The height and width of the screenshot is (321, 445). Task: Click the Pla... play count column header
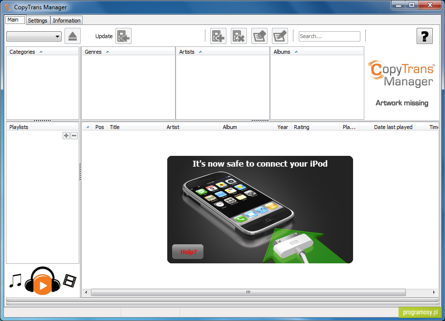[349, 127]
